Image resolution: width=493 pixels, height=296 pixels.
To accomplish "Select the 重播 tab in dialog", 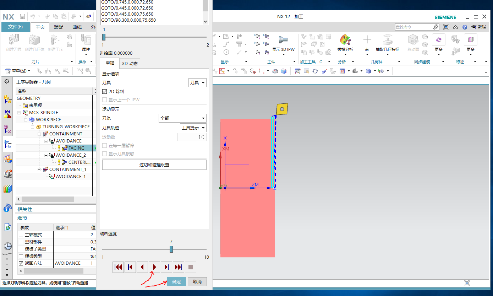I will 110,63.
